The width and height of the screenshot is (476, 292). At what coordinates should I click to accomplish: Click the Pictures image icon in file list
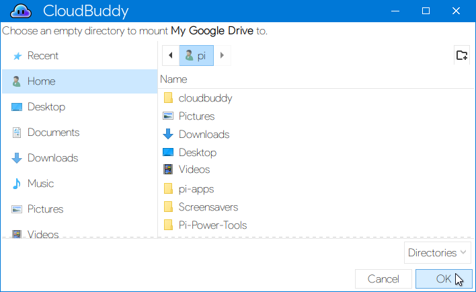(x=168, y=116)
